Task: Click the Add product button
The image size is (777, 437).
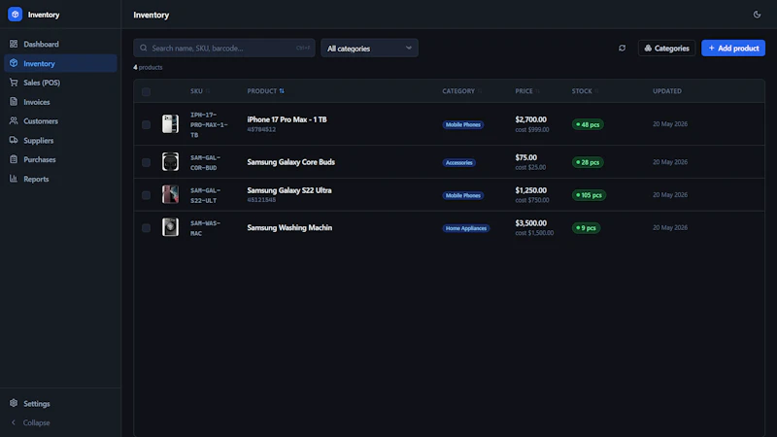Action: pyautogui.click(x=733, y=48)
